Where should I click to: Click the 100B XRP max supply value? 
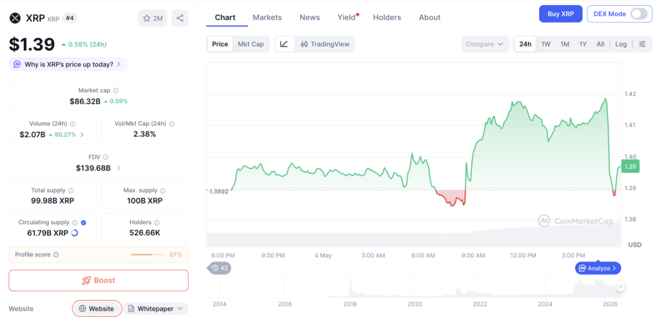click(x=145, y=201)
